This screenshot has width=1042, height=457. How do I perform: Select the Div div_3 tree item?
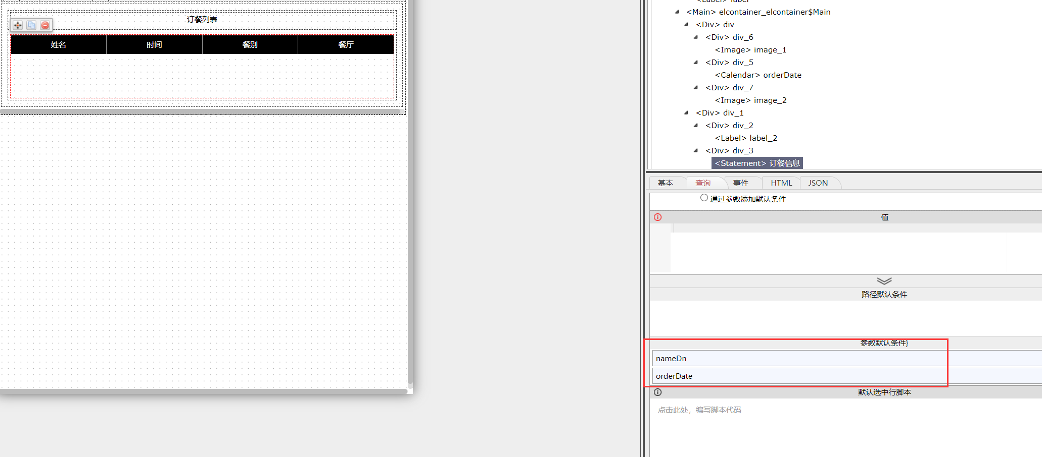(729, 150)
